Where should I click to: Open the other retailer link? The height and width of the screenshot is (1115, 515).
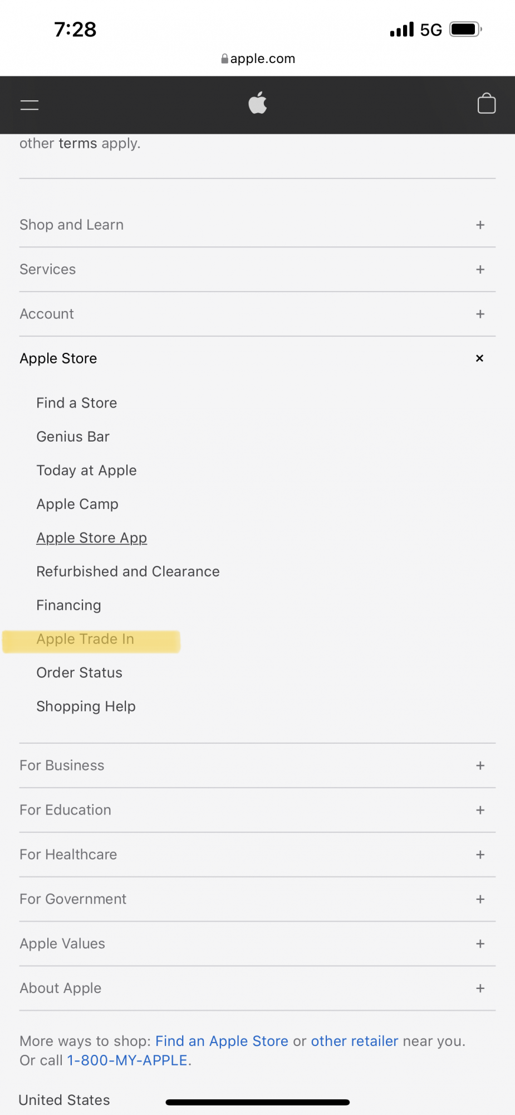point(354,1041)
